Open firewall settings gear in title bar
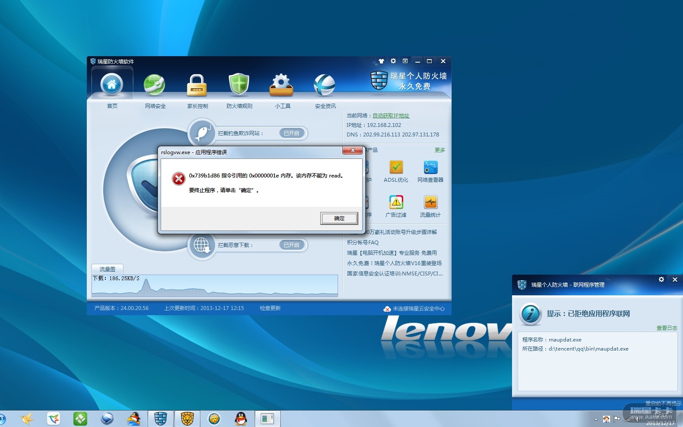The image size is (683, 427). (x=393, y=61)
